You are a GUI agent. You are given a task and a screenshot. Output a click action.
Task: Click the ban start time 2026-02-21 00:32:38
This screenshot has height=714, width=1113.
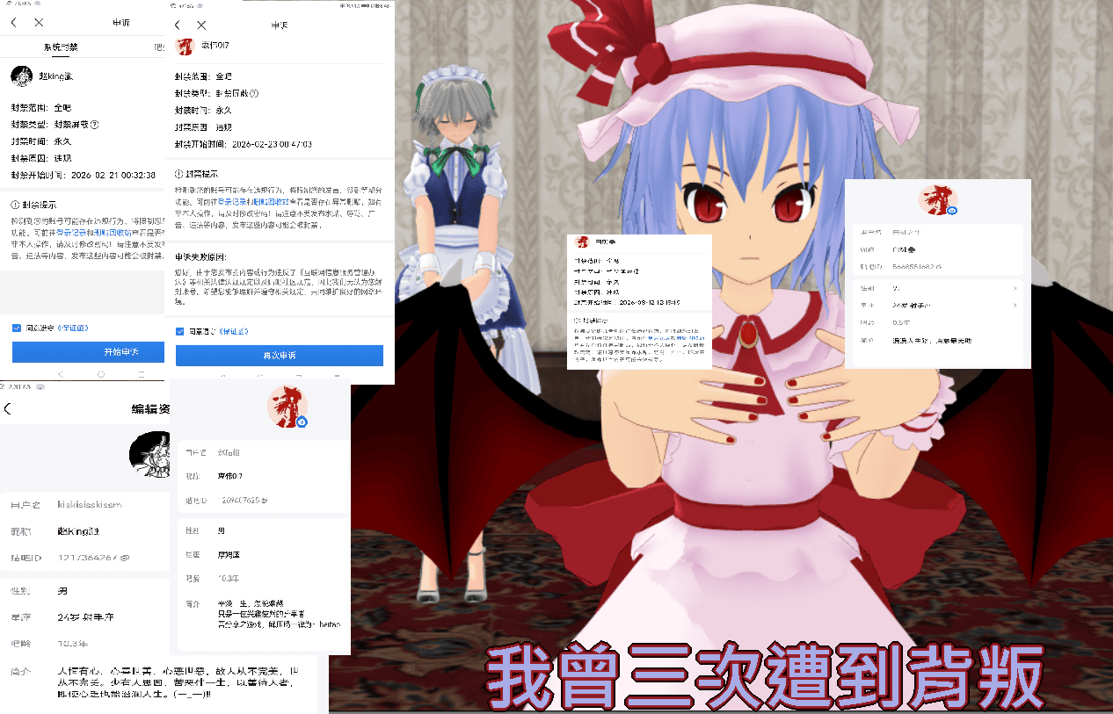click(113, 175)
